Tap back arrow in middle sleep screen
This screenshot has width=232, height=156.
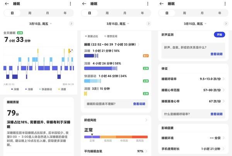coord(84,4)
